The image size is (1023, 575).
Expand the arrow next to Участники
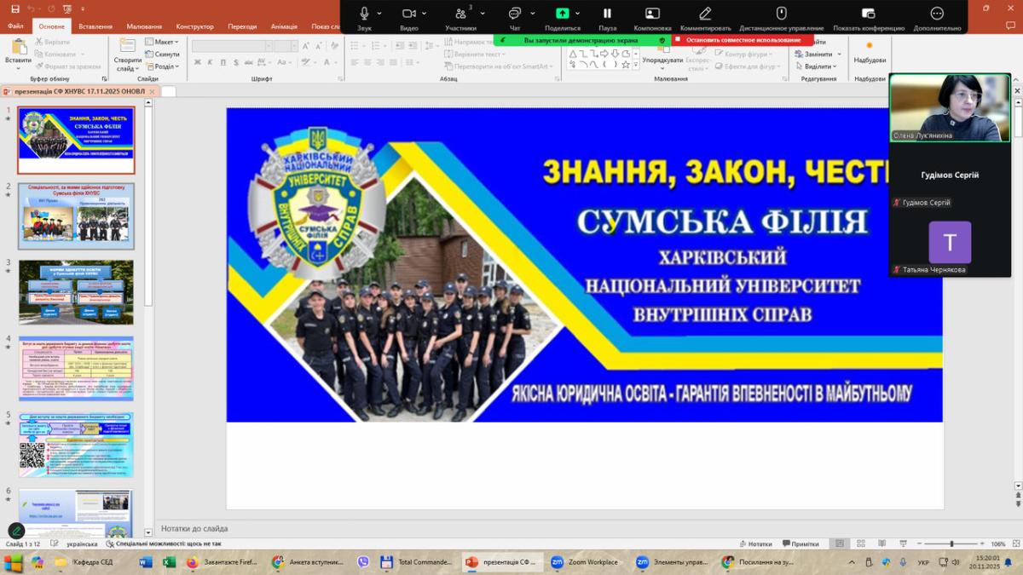tap(483, 14)
